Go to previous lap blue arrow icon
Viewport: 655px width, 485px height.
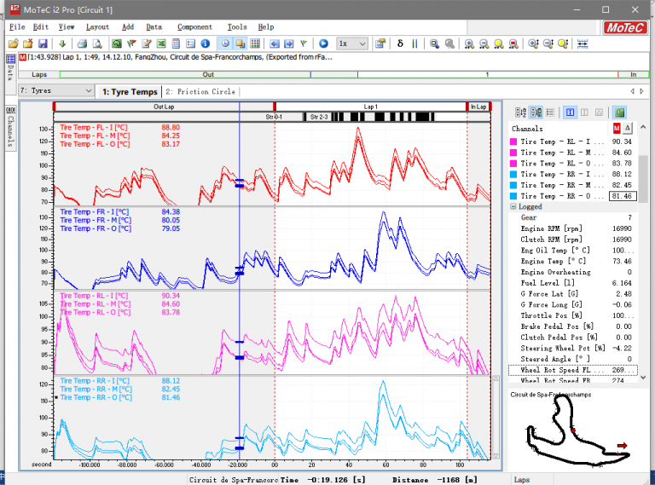(275, 43)
